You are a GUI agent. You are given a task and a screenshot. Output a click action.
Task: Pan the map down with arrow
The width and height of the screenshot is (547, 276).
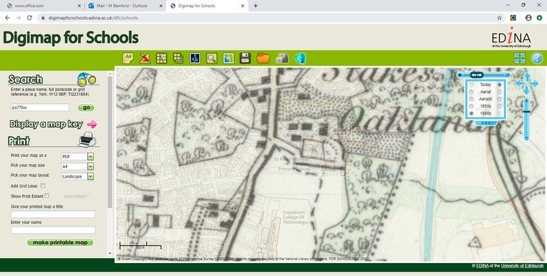[x=527, y=90]
